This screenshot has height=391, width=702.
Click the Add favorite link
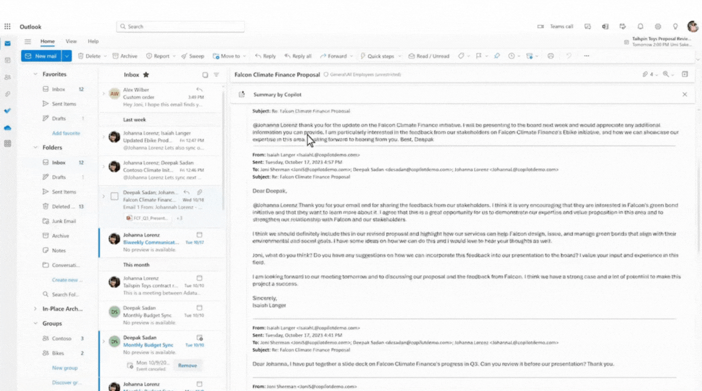pos(65,132)
